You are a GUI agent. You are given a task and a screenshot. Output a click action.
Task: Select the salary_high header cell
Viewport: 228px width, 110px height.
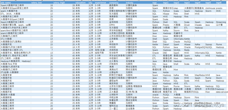pos(64,3)
